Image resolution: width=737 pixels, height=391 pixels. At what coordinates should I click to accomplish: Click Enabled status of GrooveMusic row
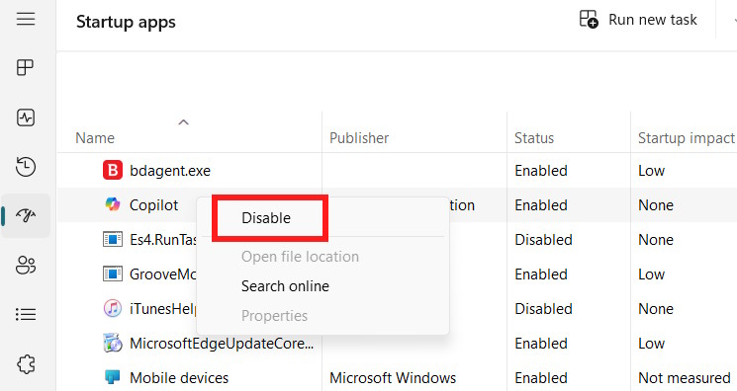pos(541,274)
